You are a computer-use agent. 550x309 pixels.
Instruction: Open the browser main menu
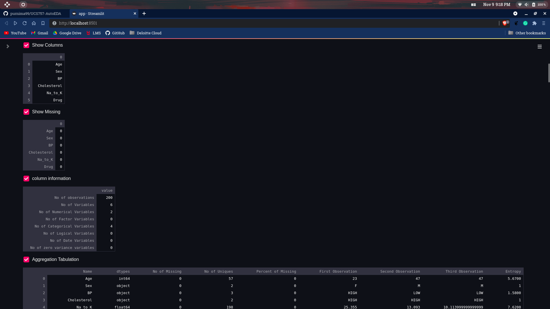(544, 23)
